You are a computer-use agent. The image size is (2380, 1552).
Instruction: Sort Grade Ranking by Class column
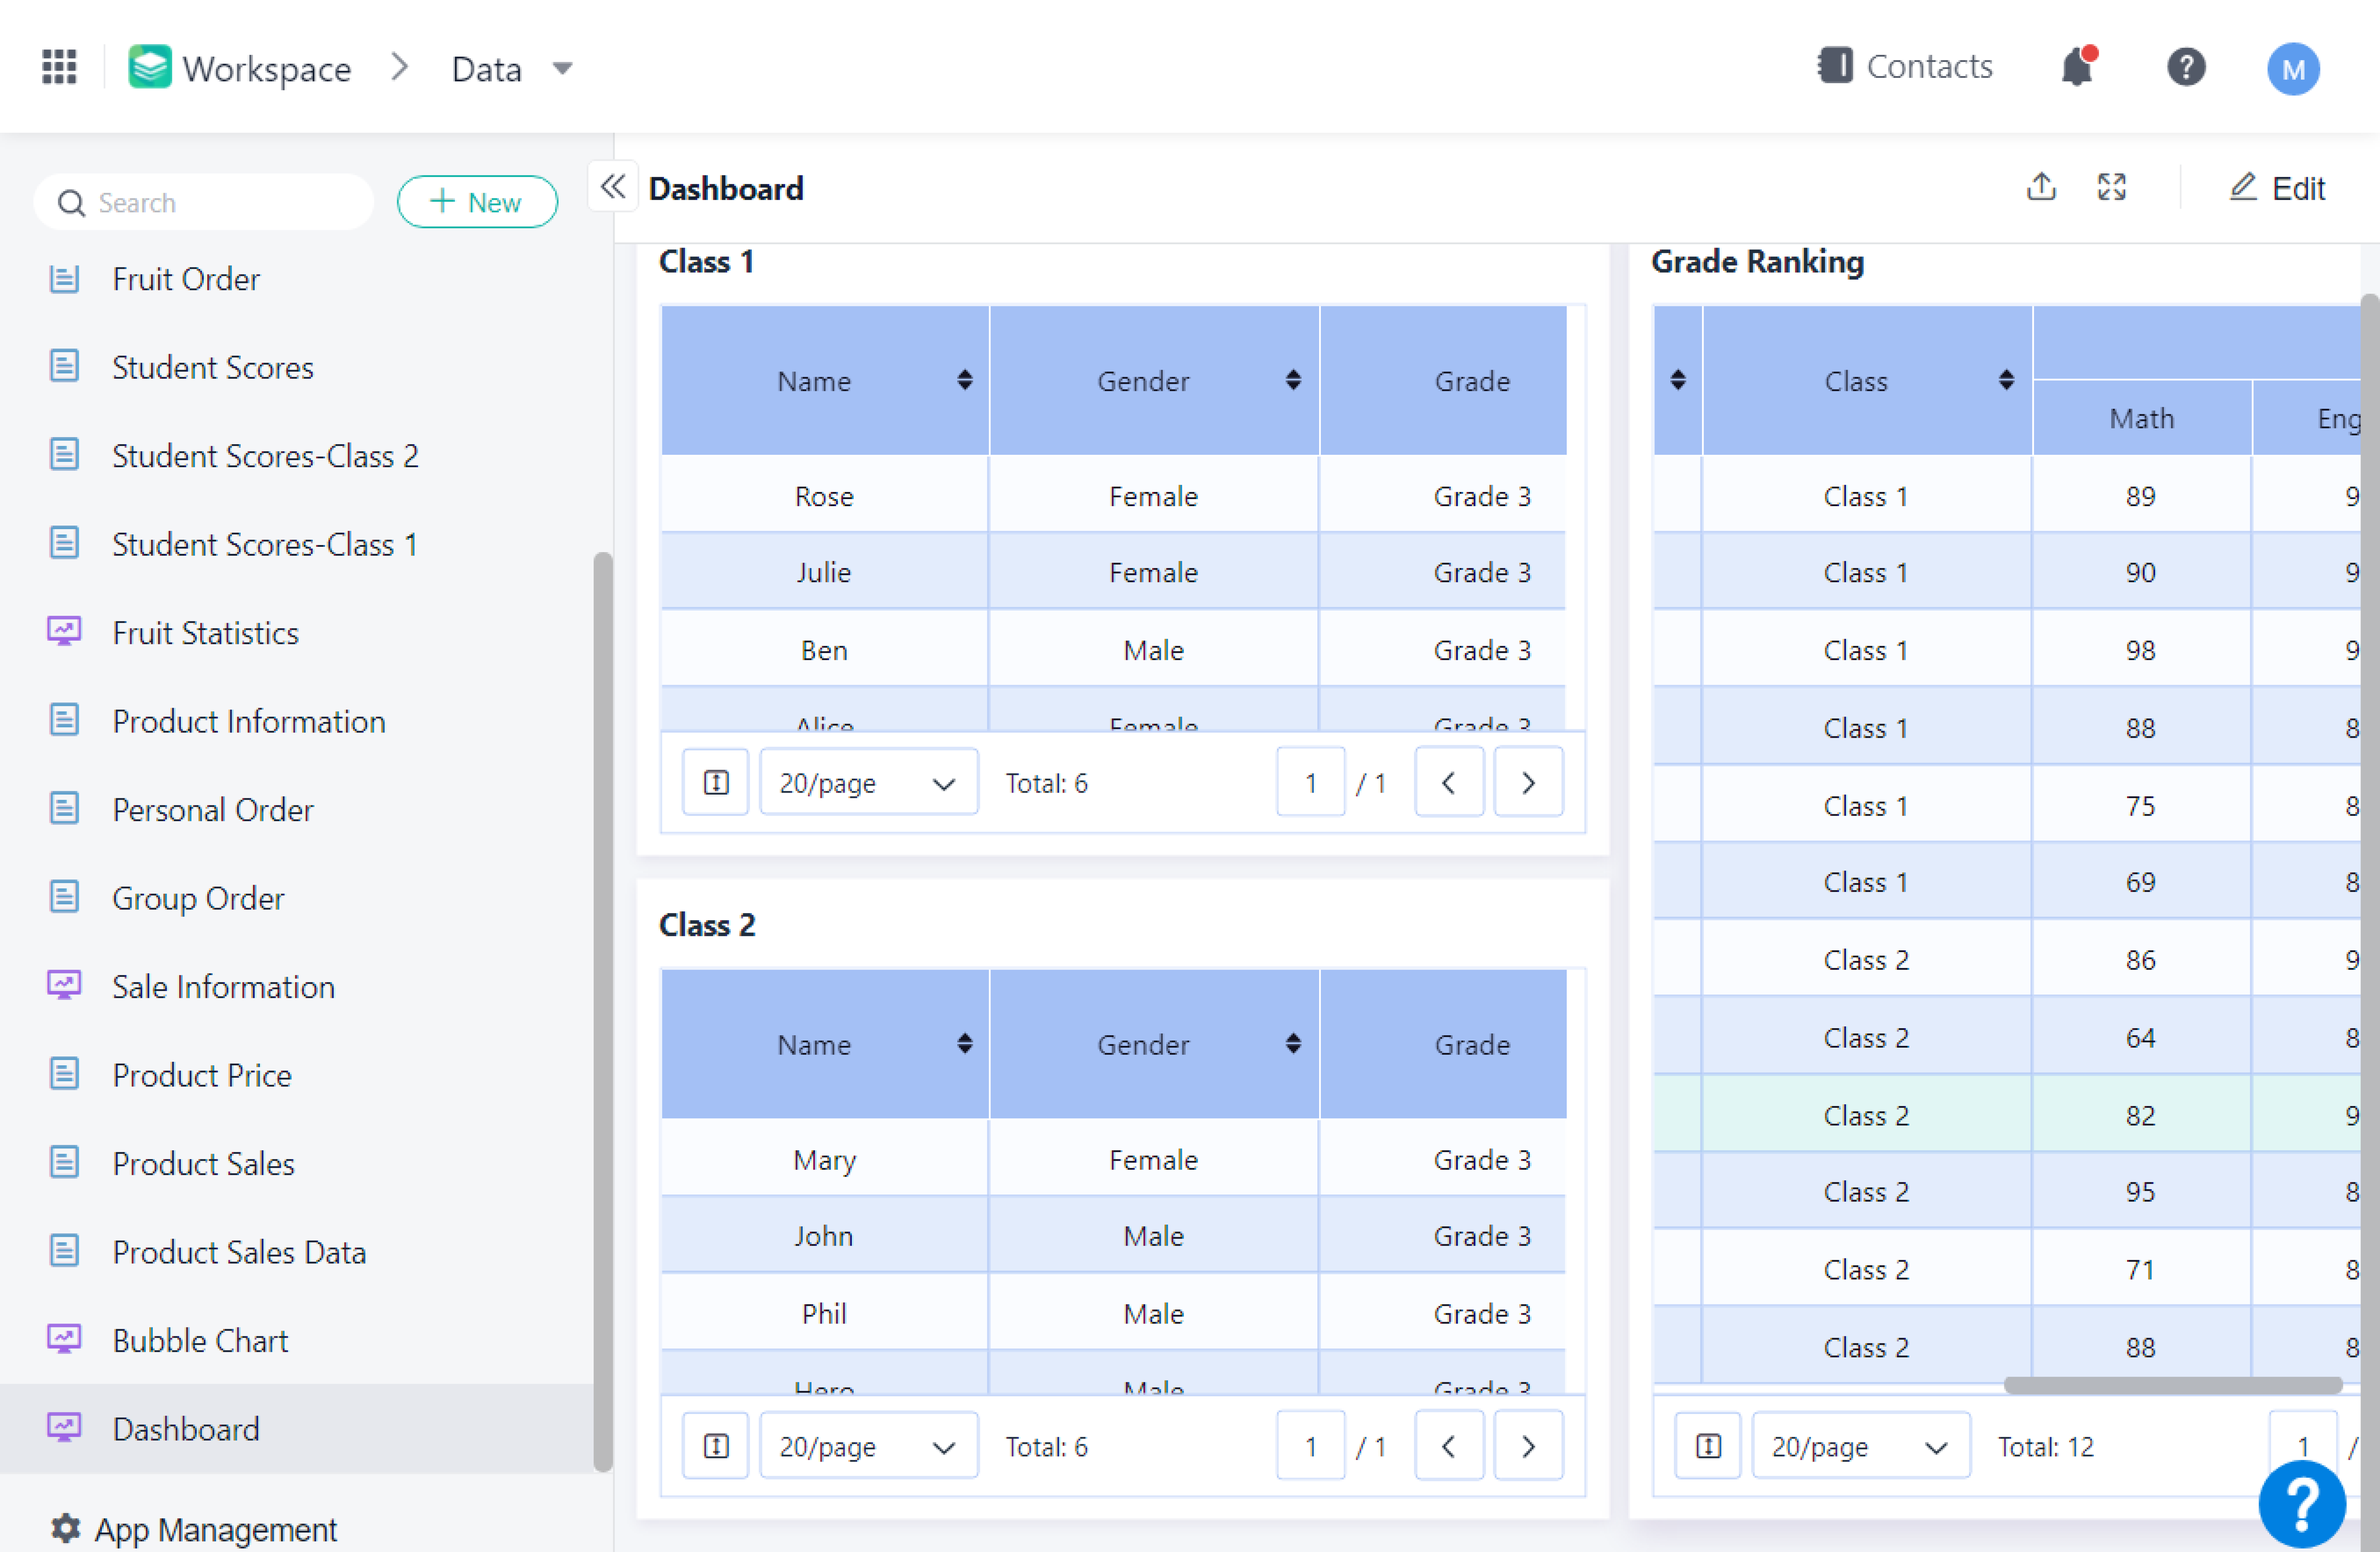click(2006, 380)
